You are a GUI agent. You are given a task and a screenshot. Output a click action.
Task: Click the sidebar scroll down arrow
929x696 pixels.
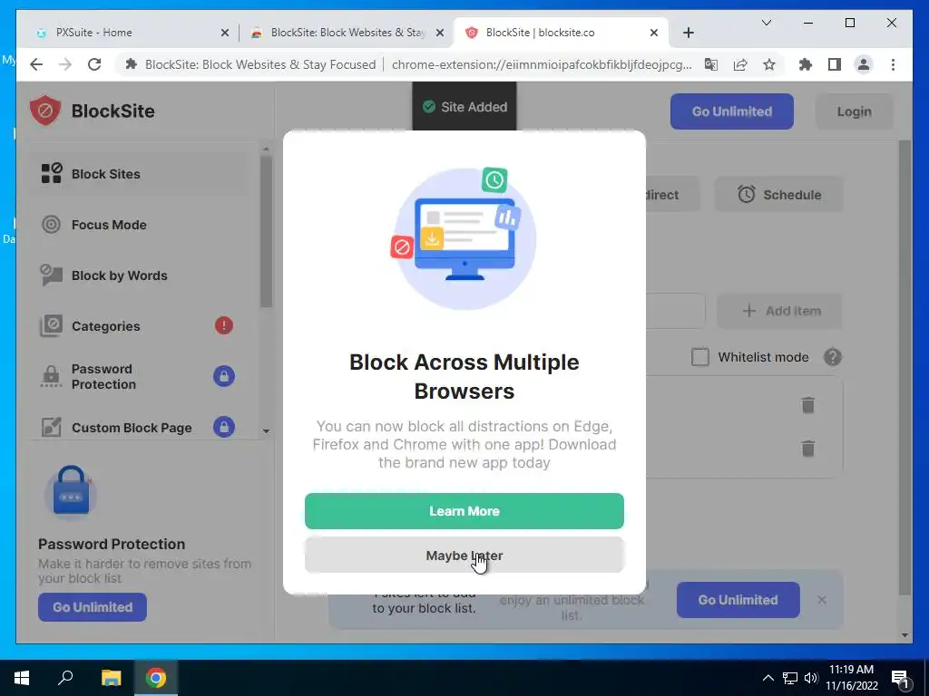click(x=266, y=430)
